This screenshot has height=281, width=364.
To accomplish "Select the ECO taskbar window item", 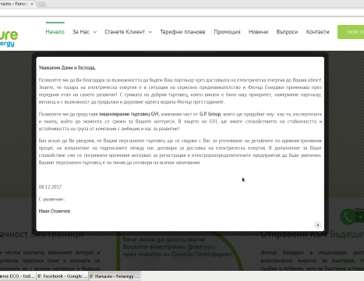I will (18, 276).
